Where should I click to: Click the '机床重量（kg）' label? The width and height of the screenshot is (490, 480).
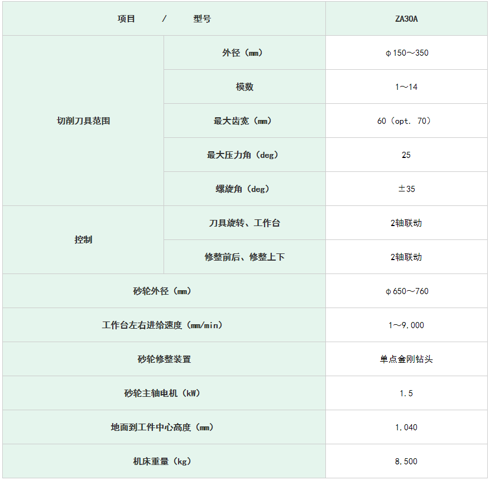(x=162, y=462)
